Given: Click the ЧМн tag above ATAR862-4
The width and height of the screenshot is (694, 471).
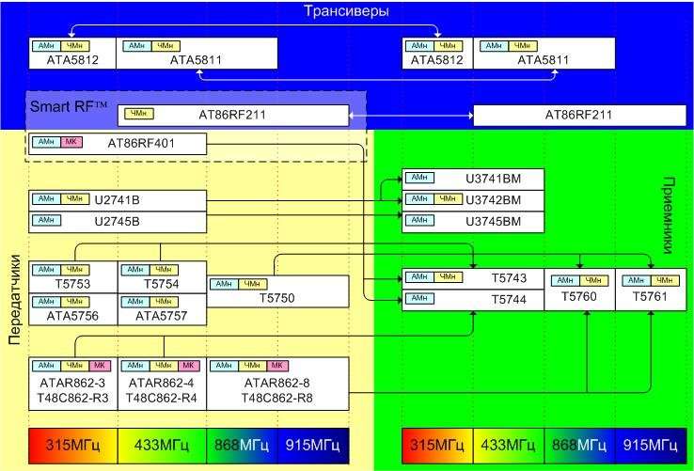Looking at the screenshot, I should 164,366.
